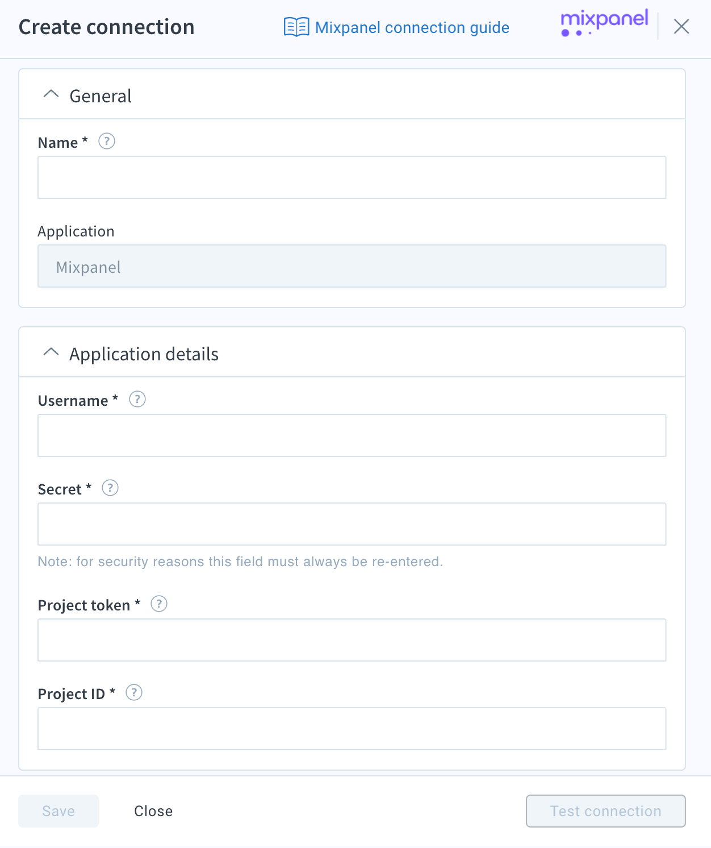Click the Project ID question mark icon
This screenshot has width=711, height=848.
coord(134,692)
